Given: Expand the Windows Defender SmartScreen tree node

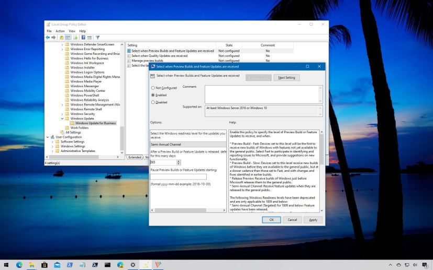Looking at the screenshot, I should pos(62,44).
